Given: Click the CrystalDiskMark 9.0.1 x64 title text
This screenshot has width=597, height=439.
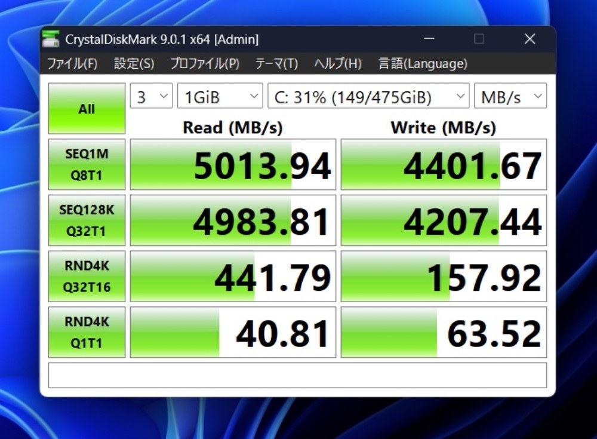Looking at the screenshot, I should (x=162, y=39).
